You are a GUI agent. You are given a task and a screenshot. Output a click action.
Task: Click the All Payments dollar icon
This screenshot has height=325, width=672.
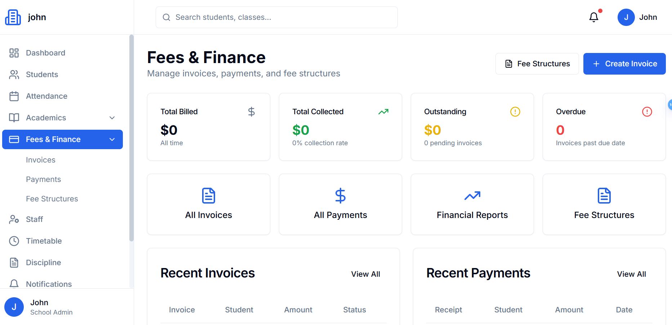[x=340, y=196]
